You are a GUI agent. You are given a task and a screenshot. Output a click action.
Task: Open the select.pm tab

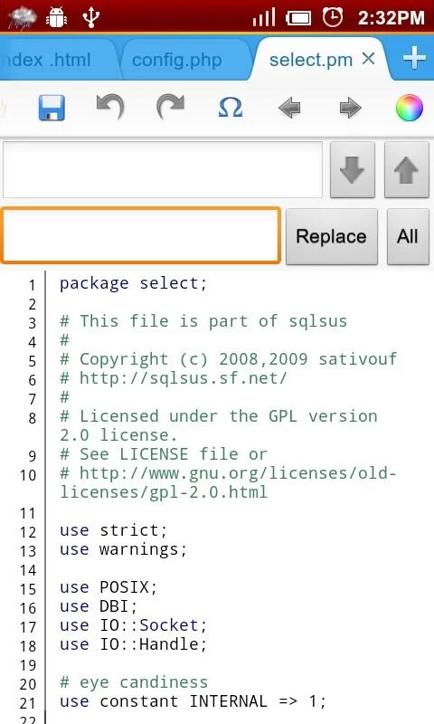click(x=311, y=60)
